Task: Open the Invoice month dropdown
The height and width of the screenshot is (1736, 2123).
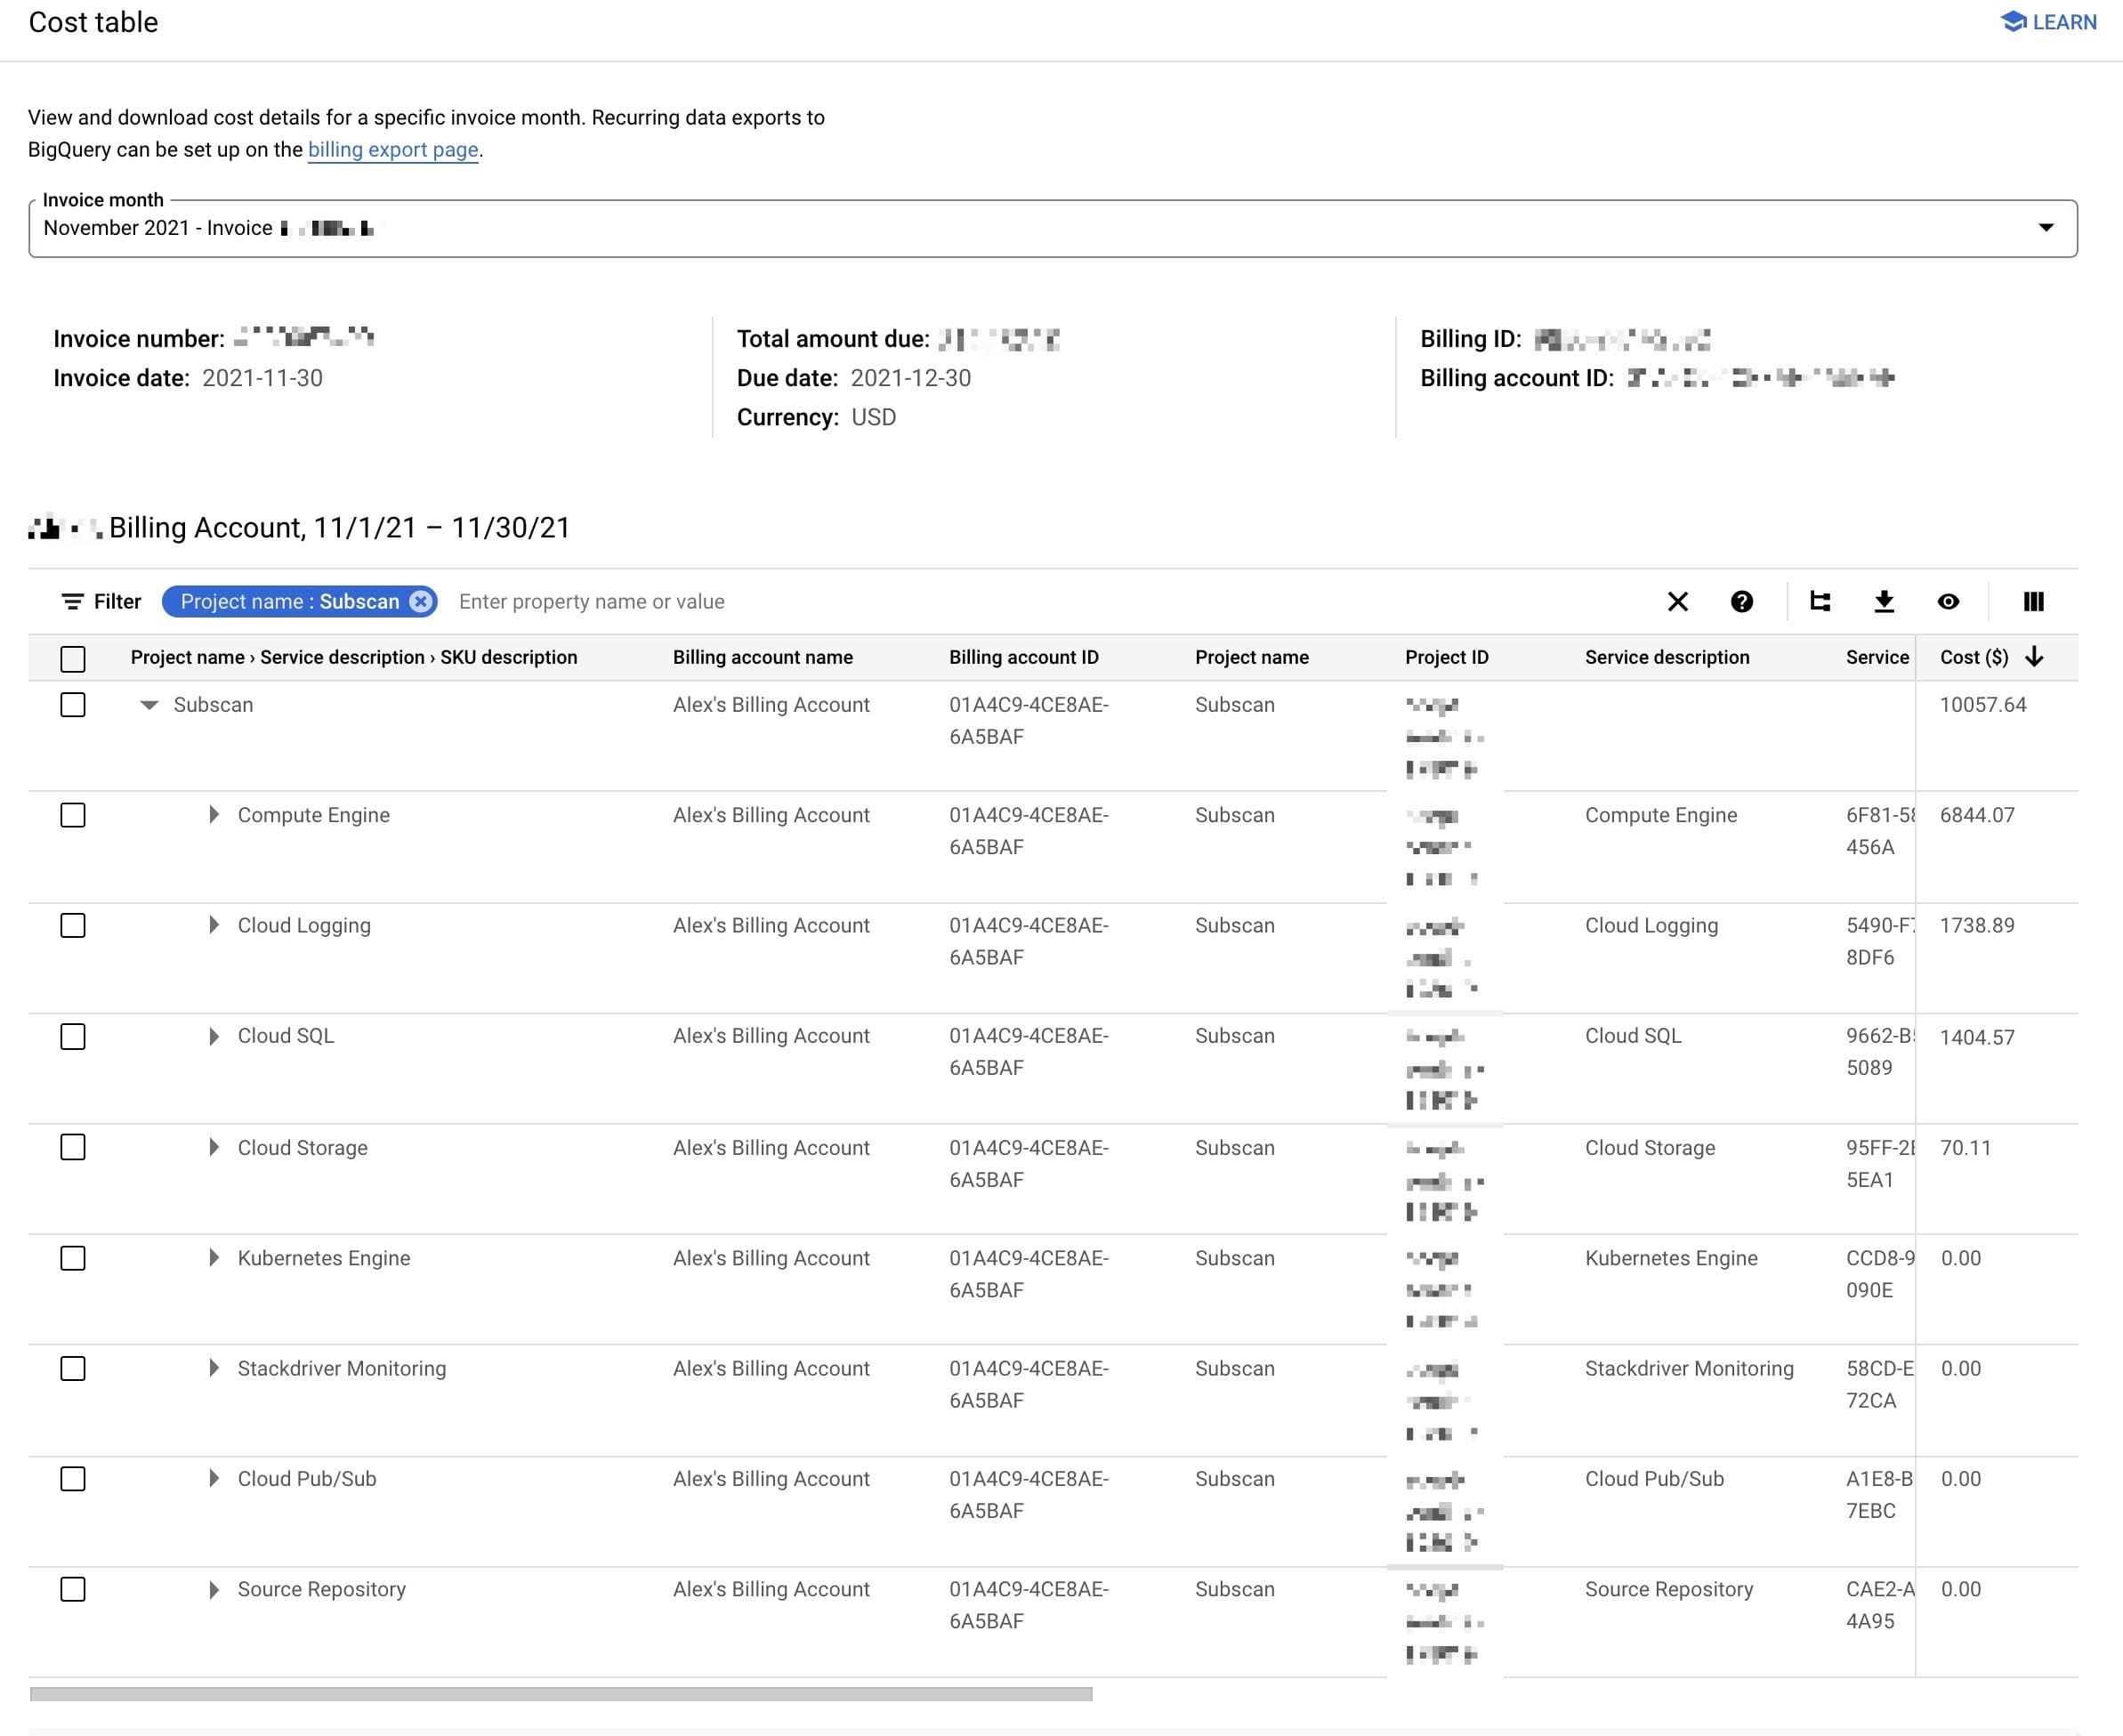Action: click(2046, 228)
